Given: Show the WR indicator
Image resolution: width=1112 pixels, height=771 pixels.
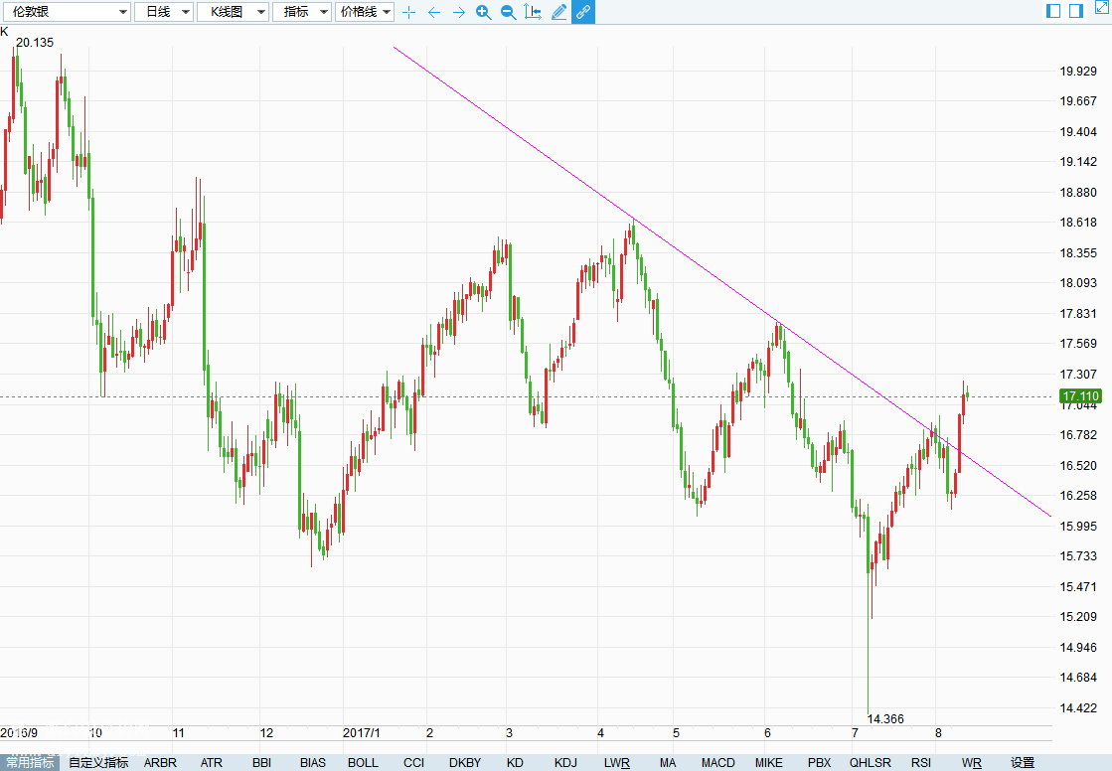Looking at the screenshot, I should tap(972, 763).
